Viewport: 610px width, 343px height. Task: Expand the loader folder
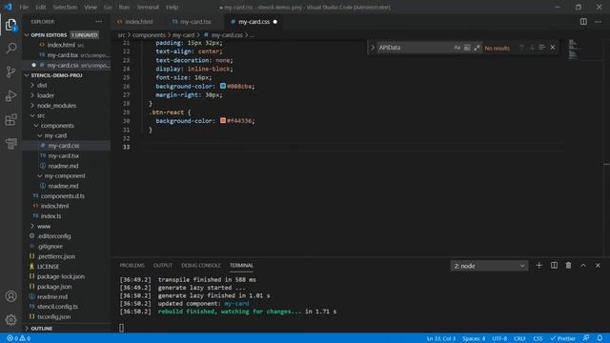[46, 95]
